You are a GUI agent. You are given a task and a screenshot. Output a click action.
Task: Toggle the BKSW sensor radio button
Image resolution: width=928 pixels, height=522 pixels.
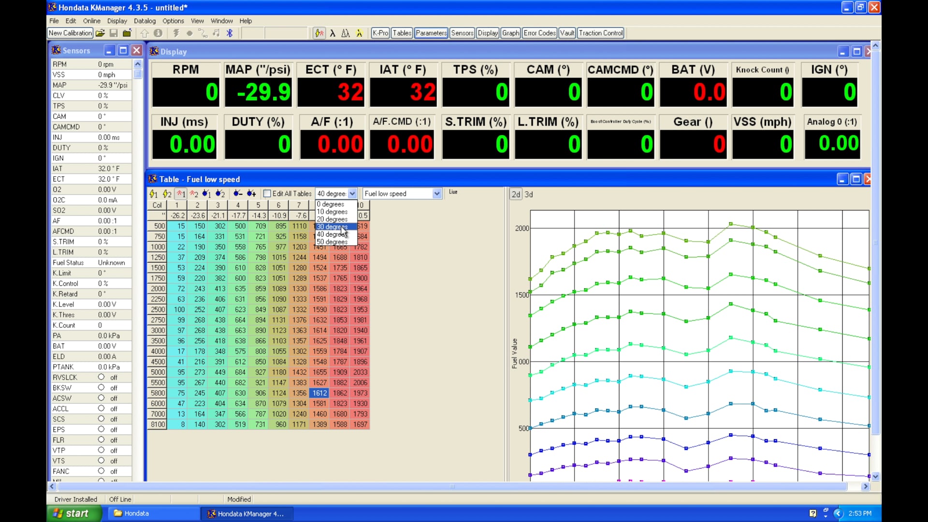coord(101,388)
